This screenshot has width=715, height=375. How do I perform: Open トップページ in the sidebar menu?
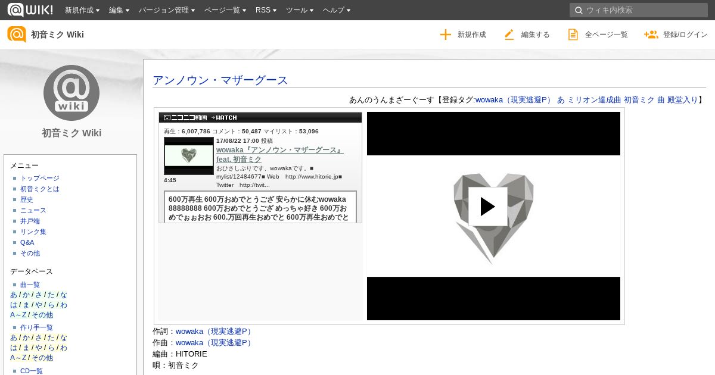(40, 178)
